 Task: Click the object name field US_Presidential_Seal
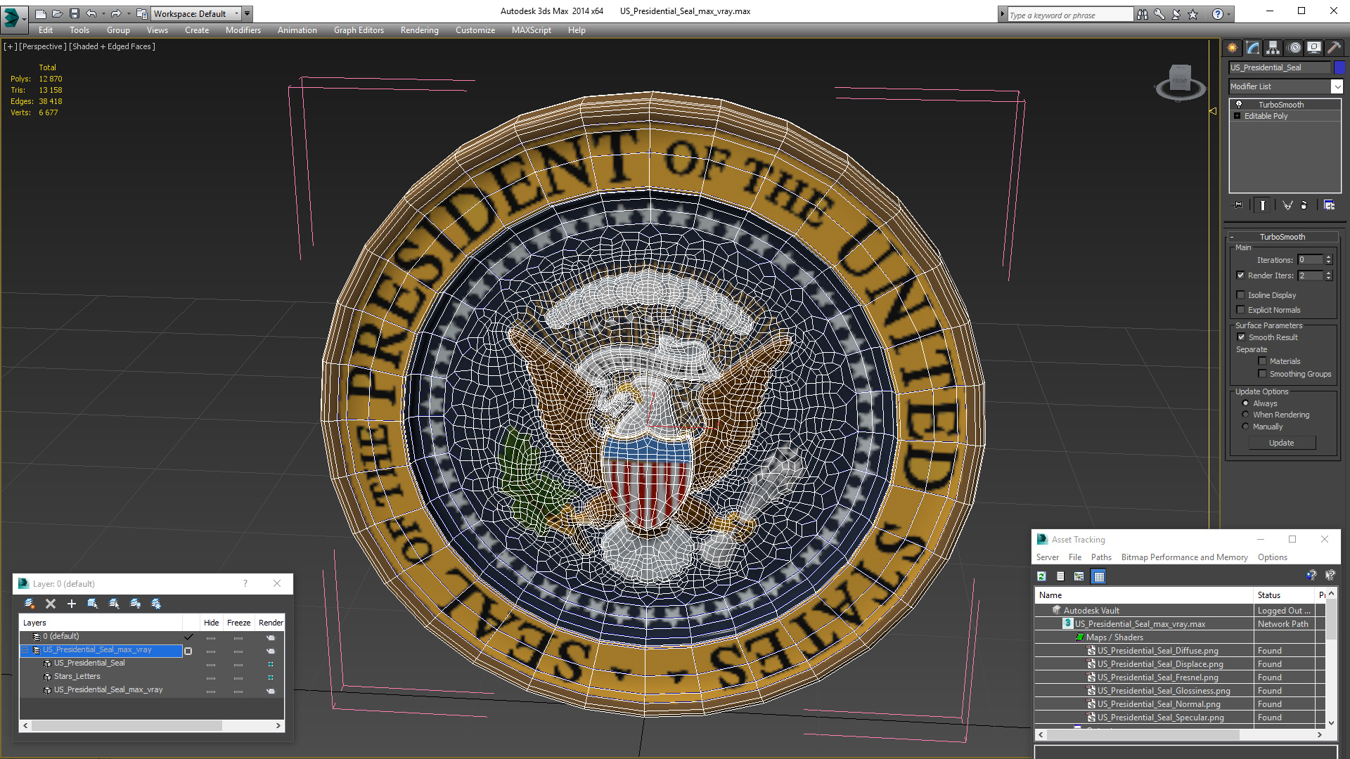pos(1280,67)
